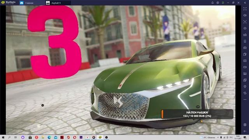Set location with pin icon
The height and width of the screenshot is (140, 249).
245,86
